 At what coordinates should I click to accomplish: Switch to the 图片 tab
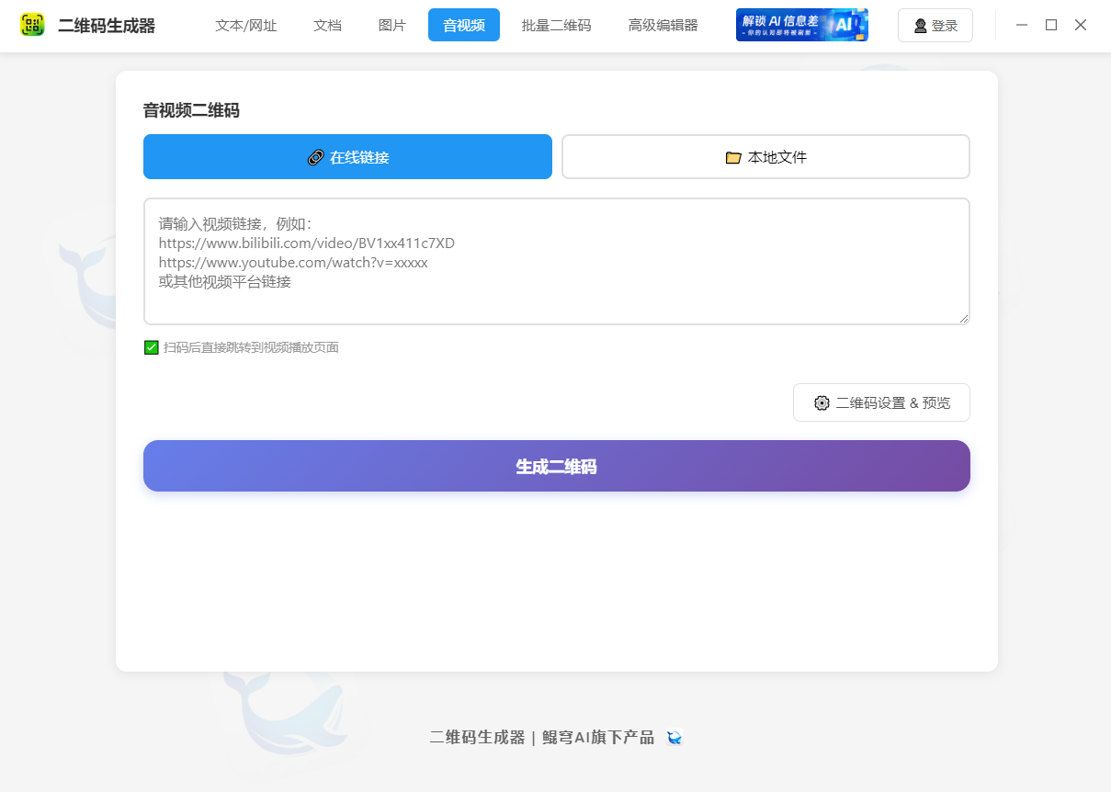coord(391,25)
